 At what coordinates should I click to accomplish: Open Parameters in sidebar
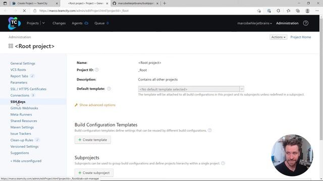click(19, 82)
